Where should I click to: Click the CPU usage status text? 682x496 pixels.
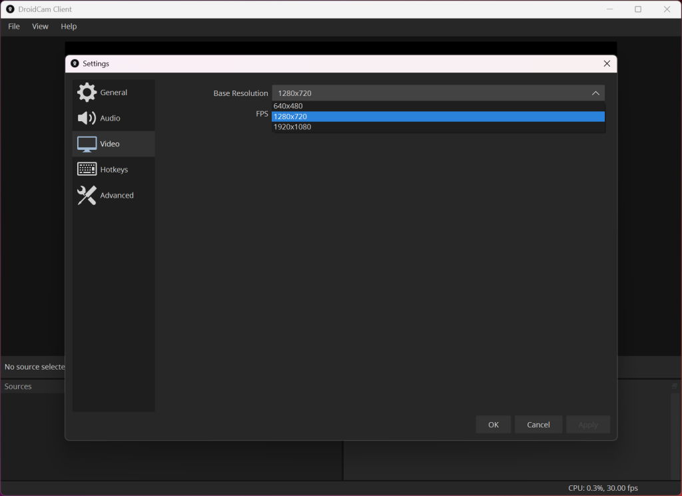(603, 488)
